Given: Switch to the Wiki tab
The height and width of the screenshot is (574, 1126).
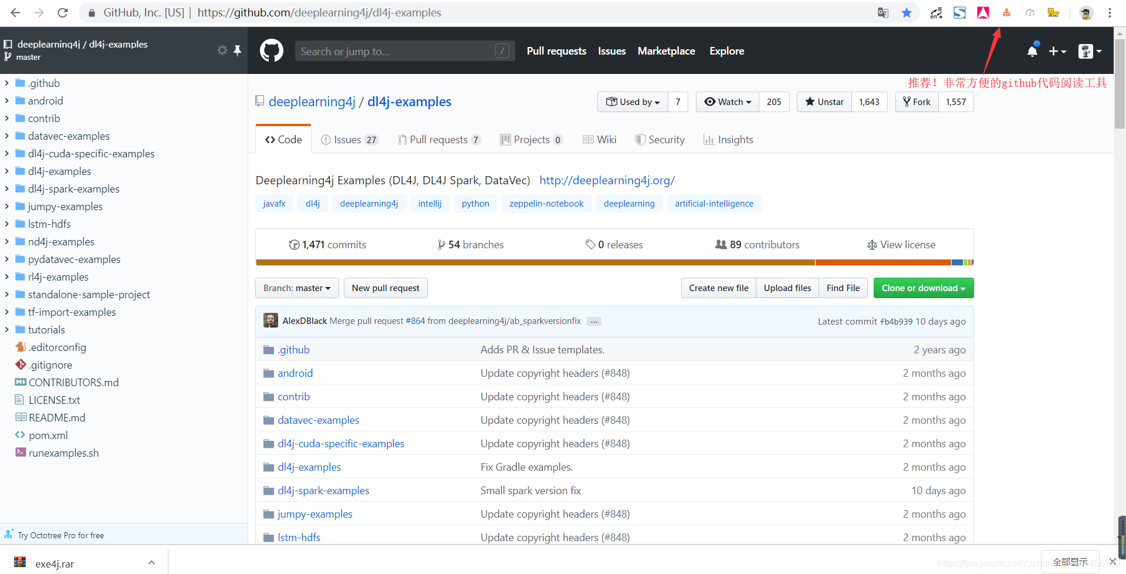Looking at the screenshot, I should 599,140.
